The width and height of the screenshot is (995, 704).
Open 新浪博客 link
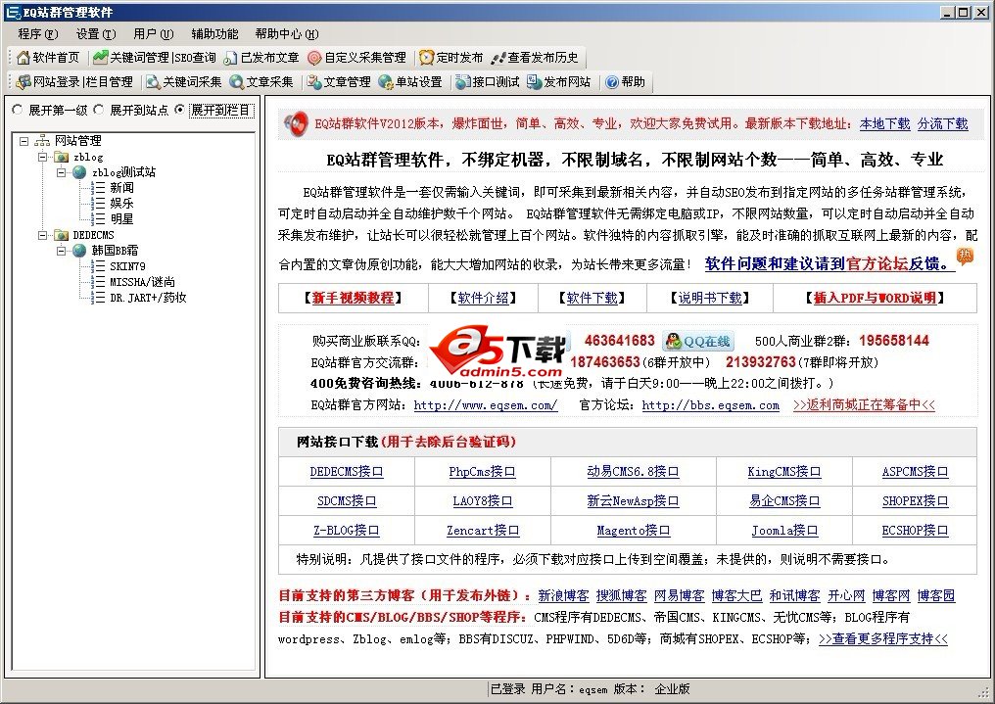[x=563, y=595]
